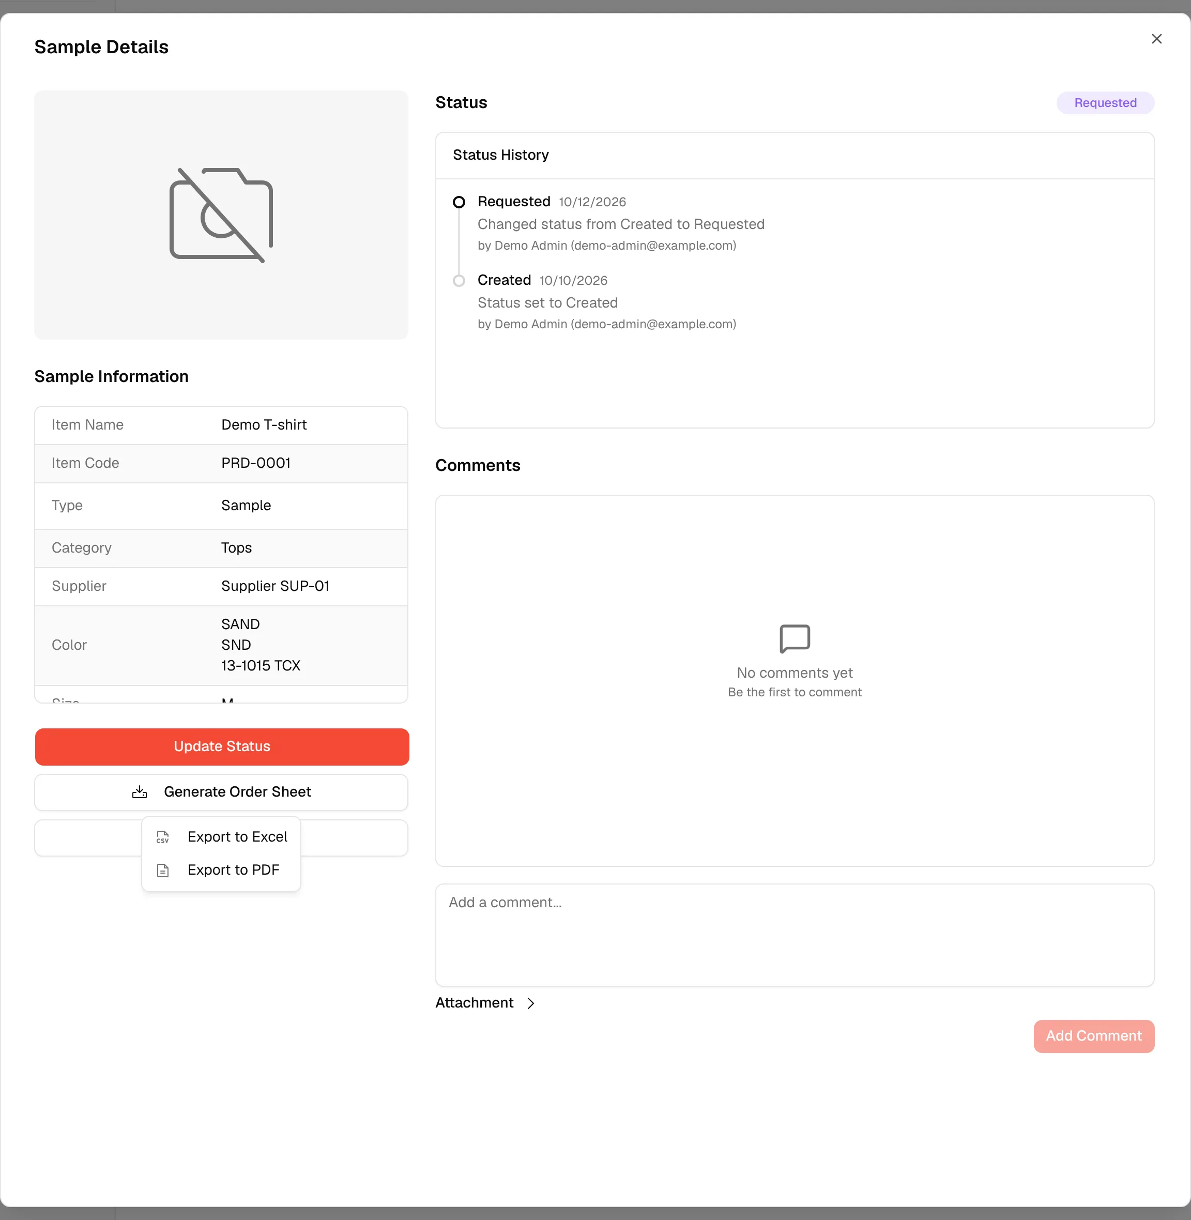Click the no-image camera placeholder

221,215
